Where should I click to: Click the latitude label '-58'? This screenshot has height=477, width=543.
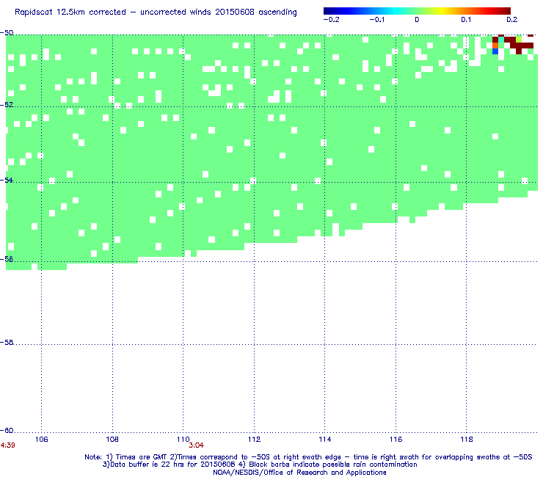pos(7,342)
